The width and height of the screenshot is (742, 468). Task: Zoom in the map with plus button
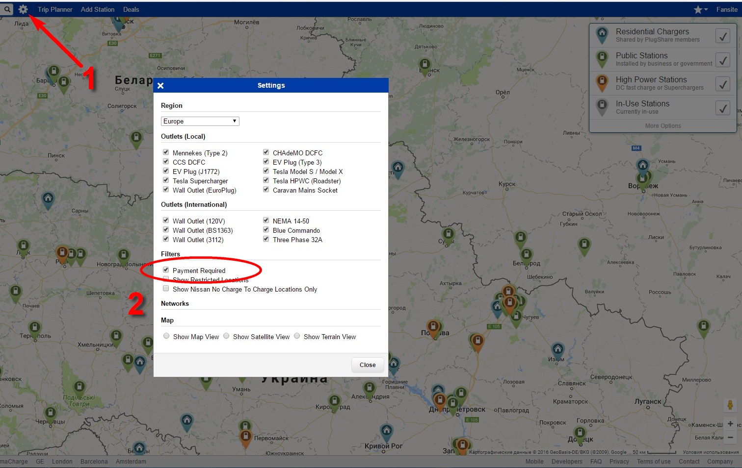730,424
